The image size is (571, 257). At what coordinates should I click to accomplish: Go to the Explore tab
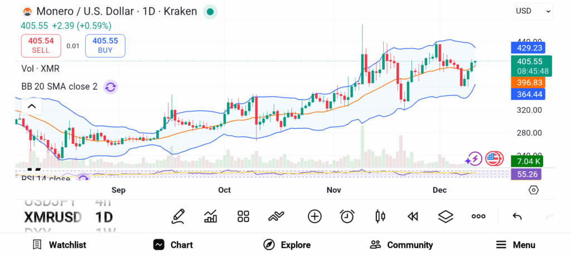click(287, 245)
